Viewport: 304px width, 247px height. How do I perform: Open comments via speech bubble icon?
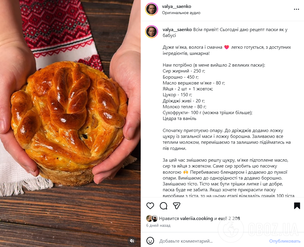tap(163, 206)
